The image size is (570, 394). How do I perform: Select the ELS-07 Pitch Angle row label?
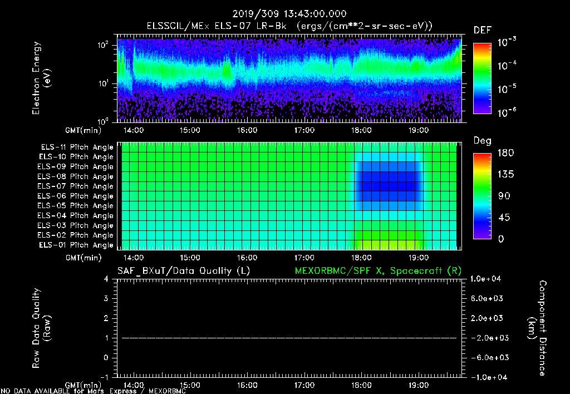76,186
